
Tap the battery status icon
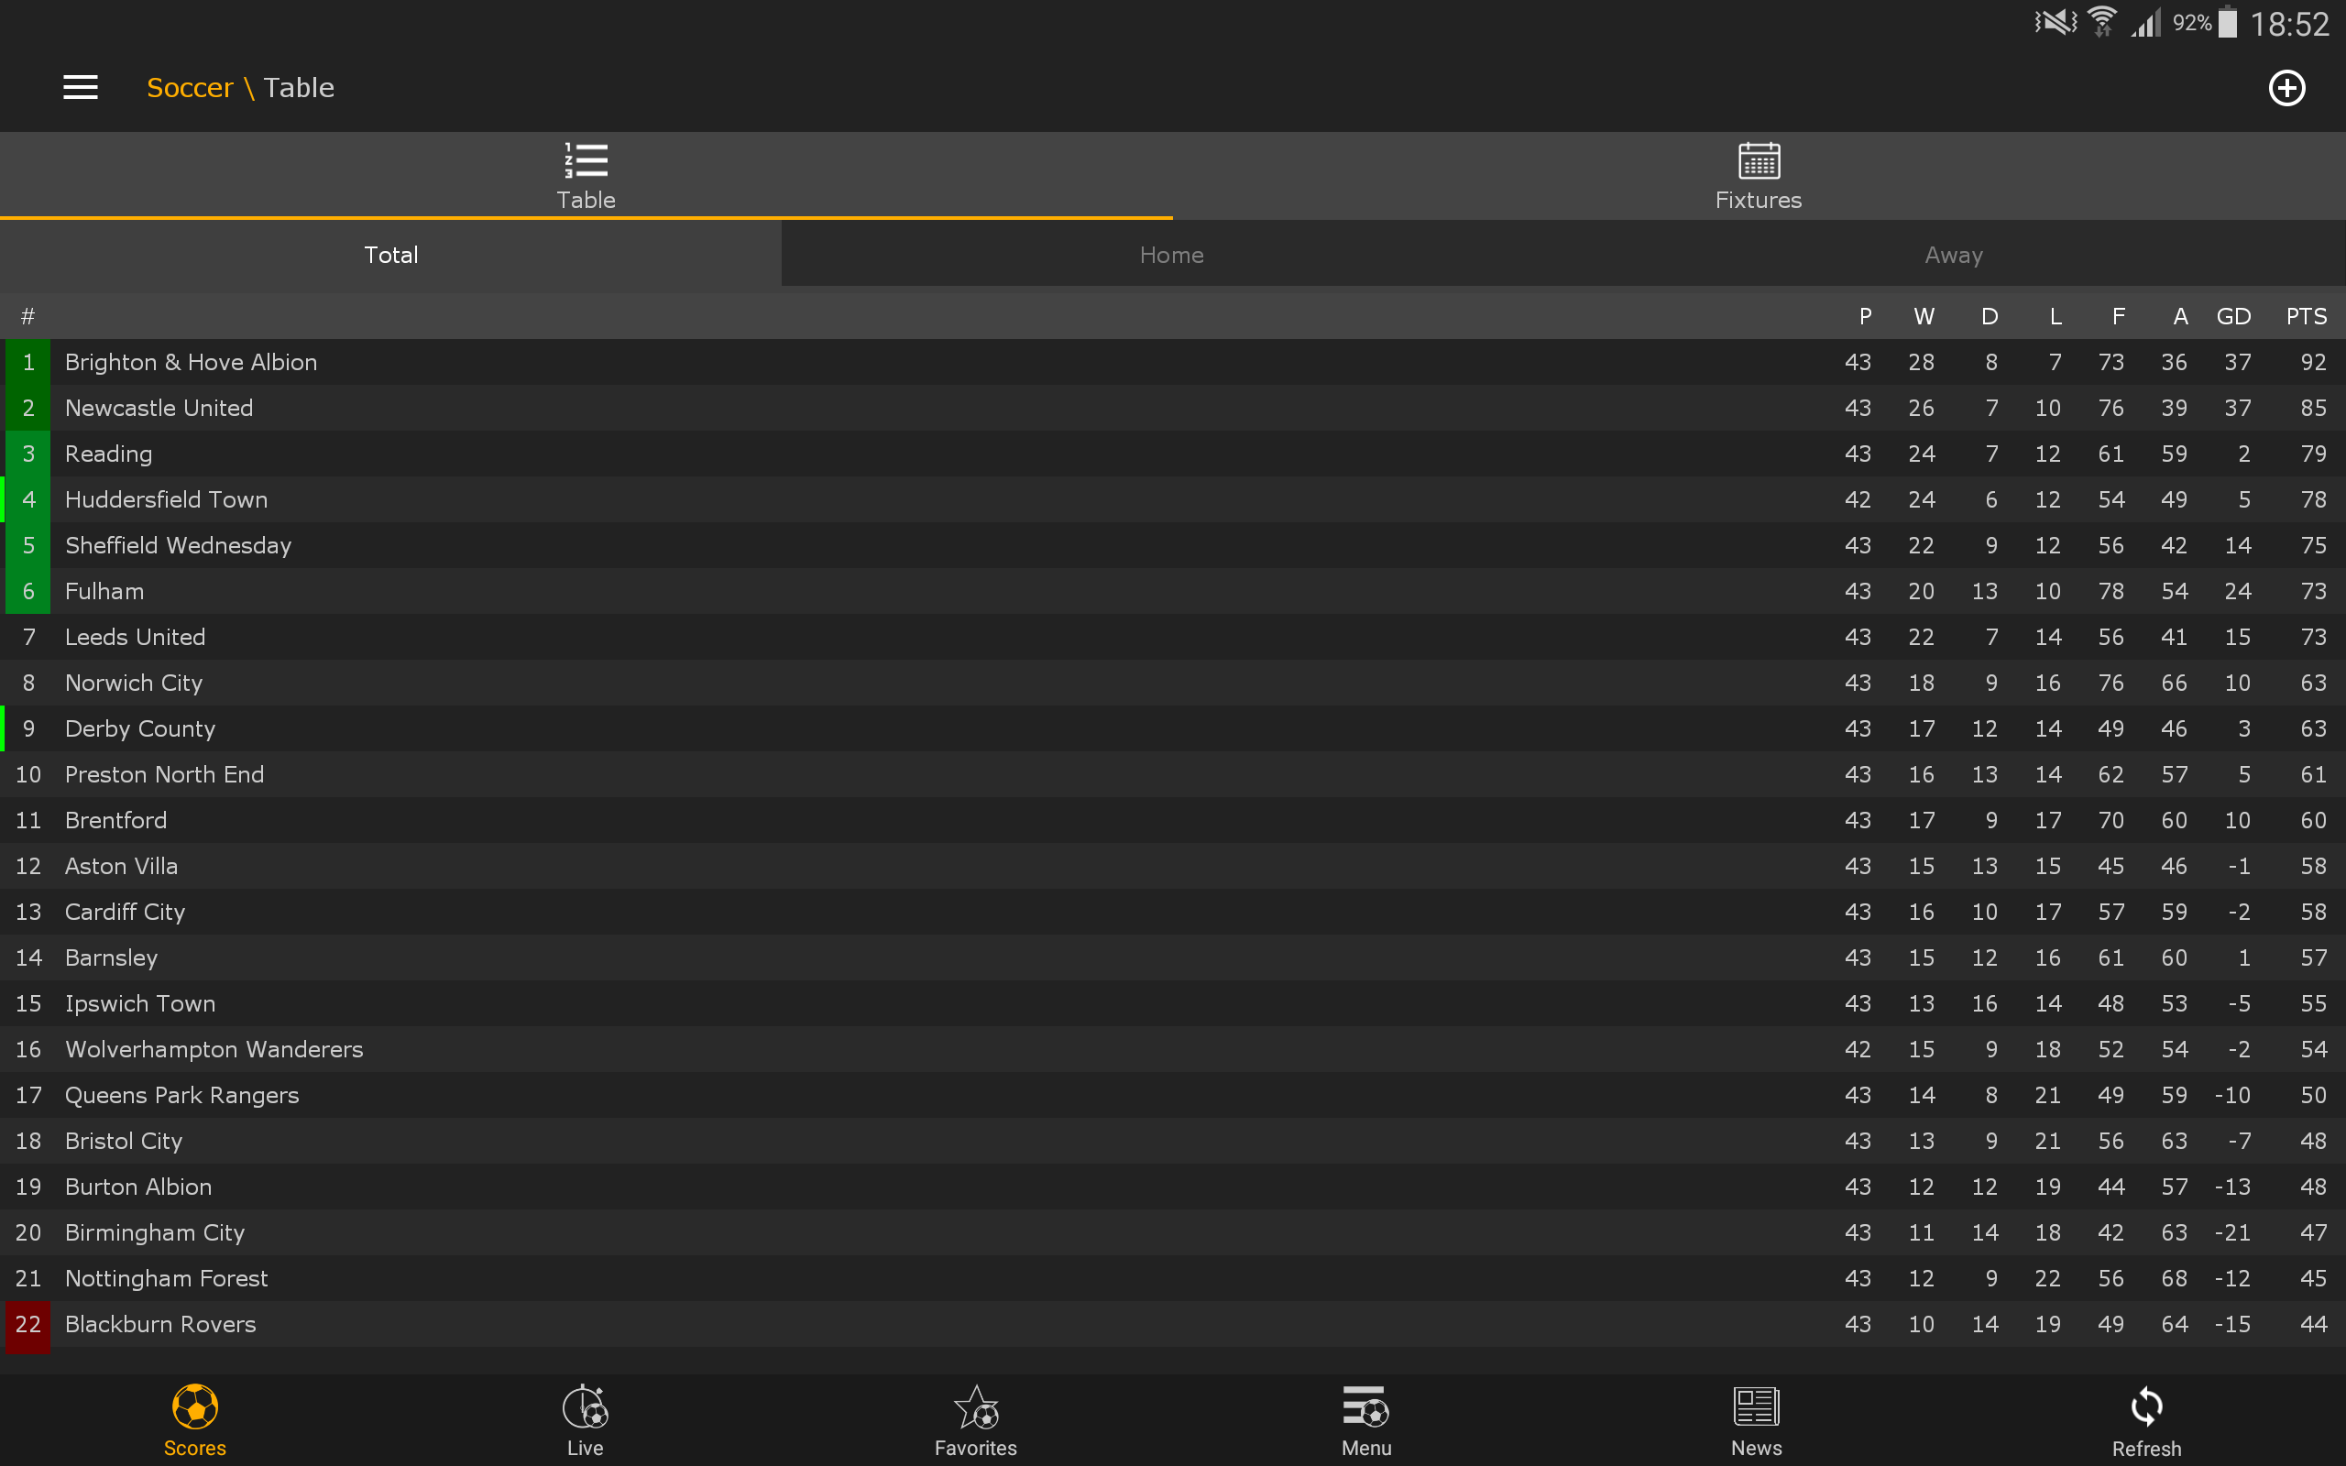point(2228,21)
